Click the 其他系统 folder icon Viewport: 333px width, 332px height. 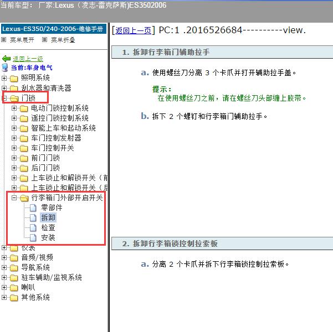pos(14,298)
